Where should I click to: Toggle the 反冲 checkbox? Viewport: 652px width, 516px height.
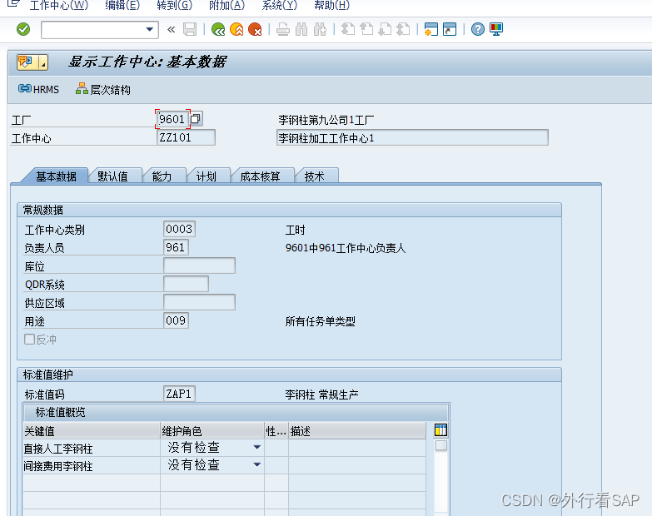click(30, 340)
